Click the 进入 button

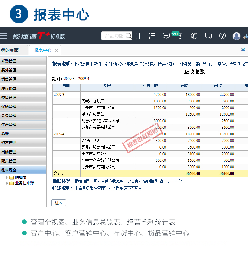[x=59, y=203]
